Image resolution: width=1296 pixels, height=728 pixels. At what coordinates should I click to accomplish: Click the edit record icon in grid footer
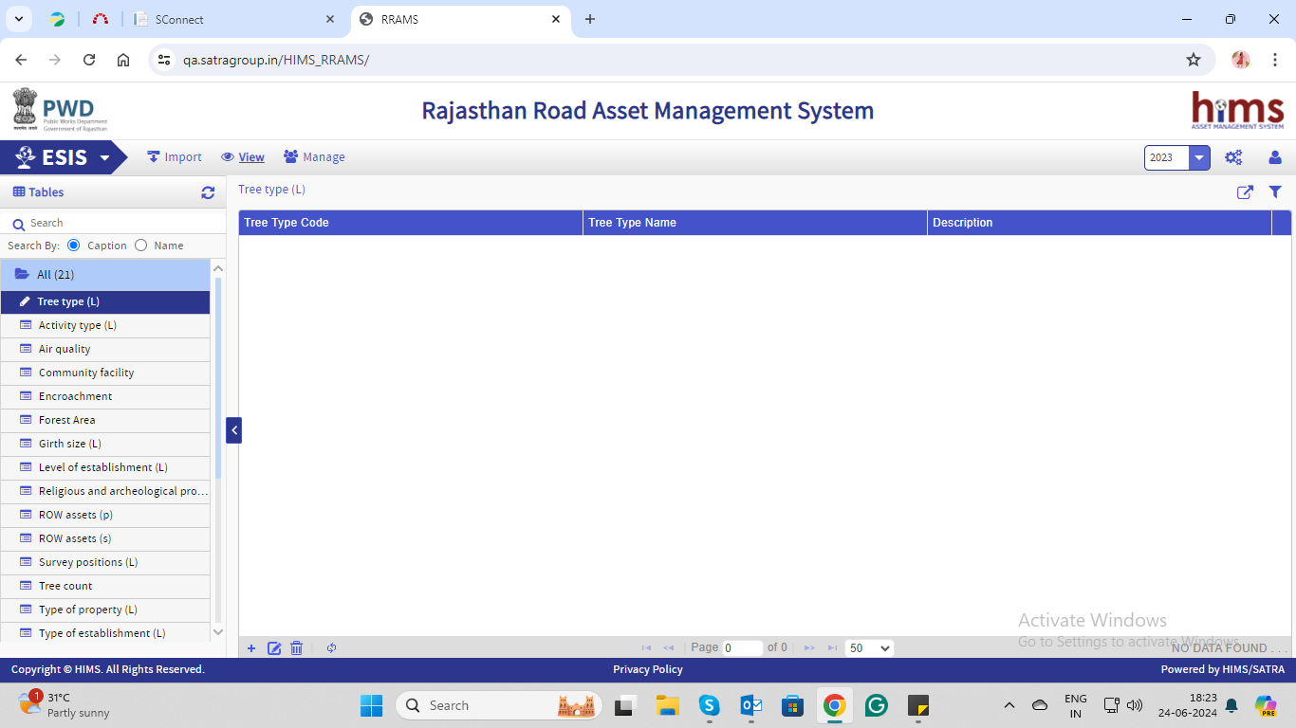(274, 648)
